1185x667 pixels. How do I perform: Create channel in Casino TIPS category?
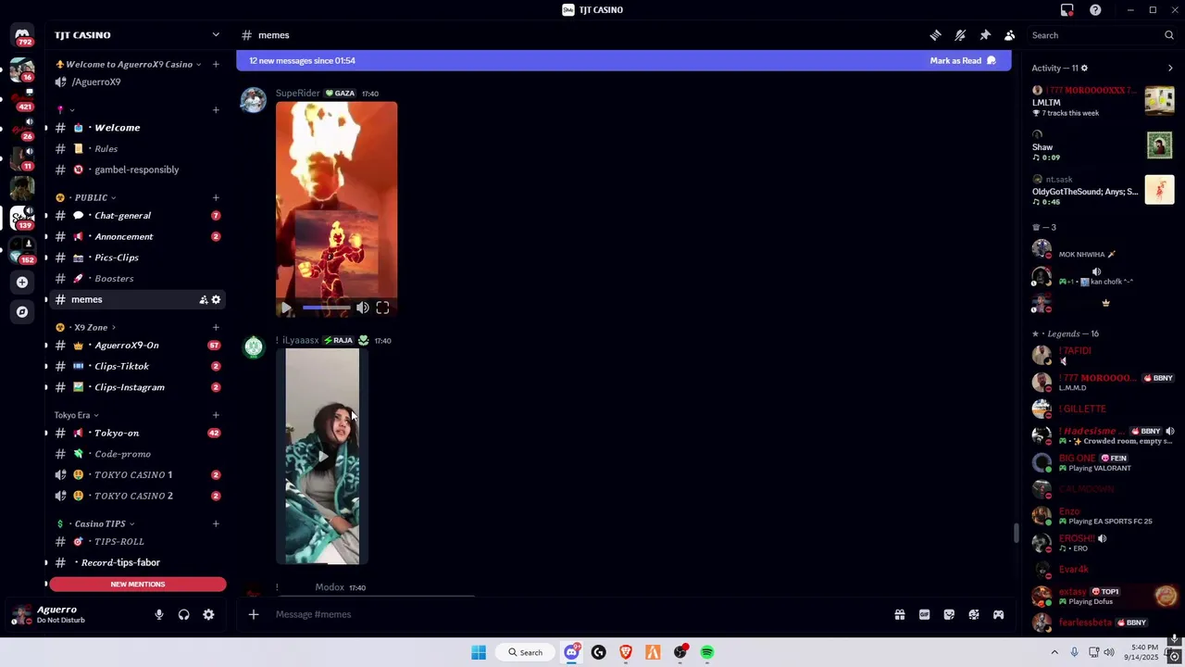[216, 524]
